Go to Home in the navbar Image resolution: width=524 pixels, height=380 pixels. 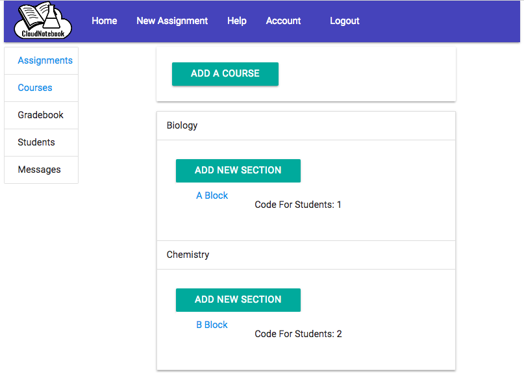tap(105, 21)
